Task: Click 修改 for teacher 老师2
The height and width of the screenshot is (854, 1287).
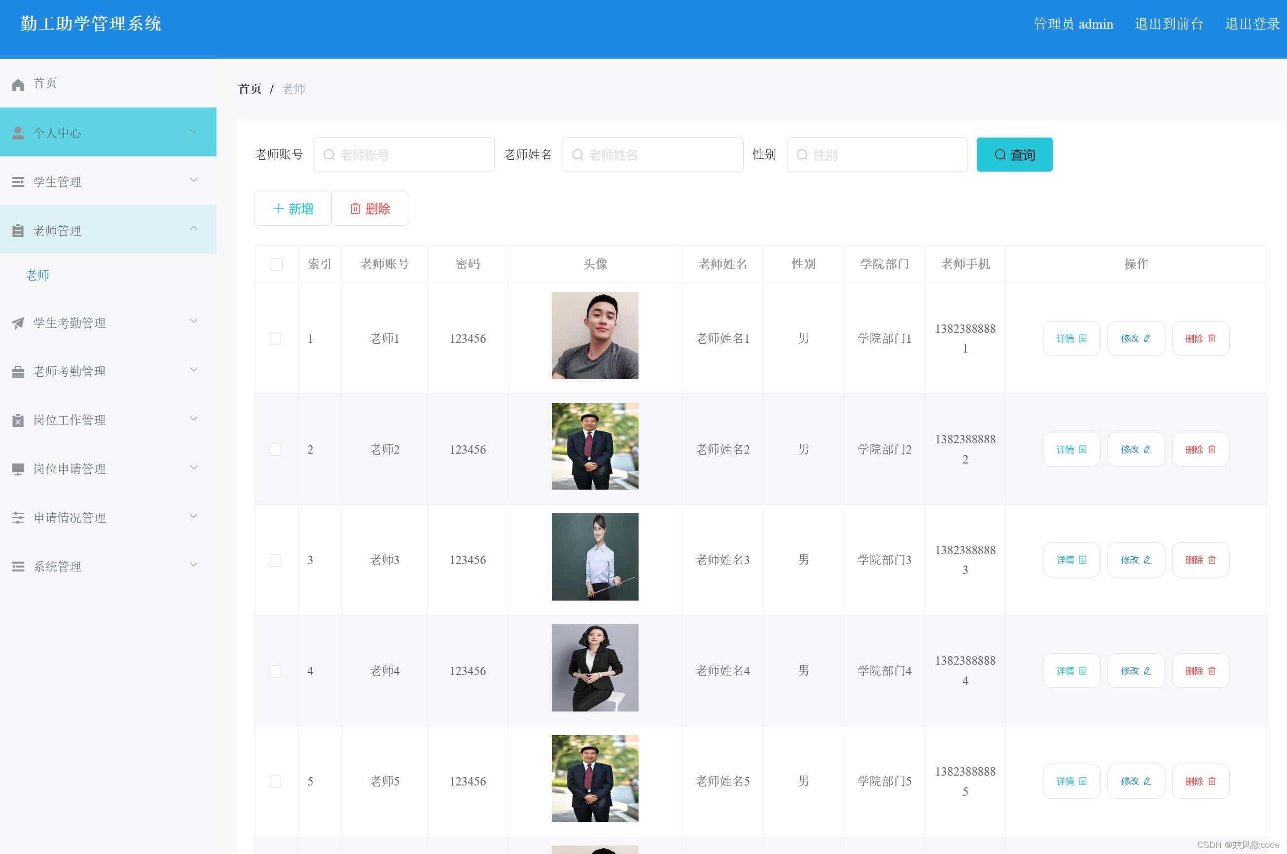Action: pyautogui.click(x=1136, y=449)
